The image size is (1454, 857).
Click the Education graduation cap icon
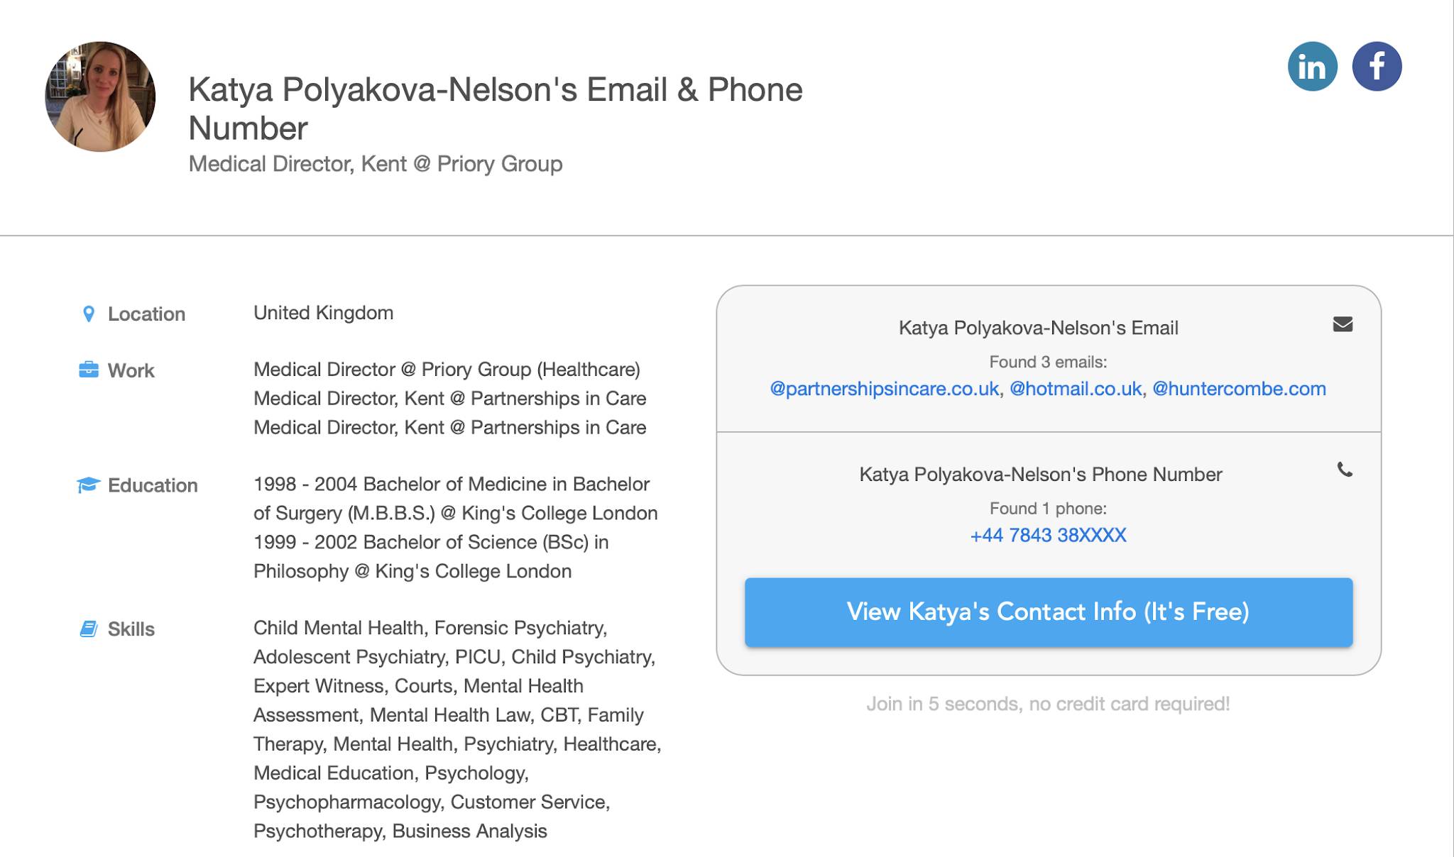pos(89,485)
